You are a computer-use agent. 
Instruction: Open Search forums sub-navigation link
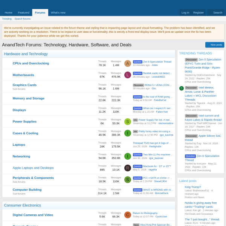pos(23,19)
